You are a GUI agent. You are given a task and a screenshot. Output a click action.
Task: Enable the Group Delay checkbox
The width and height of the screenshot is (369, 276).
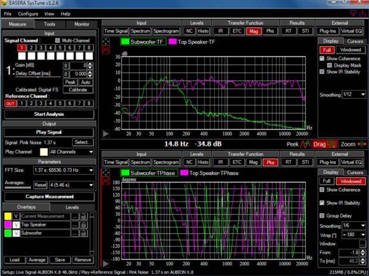(x=322, y=215)
